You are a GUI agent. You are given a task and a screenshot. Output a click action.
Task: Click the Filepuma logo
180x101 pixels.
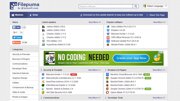pyautogui.click(x=24, y=6)
